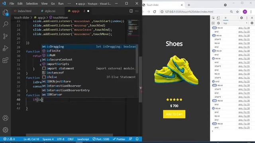
Task: Open the View menu
Action: pyautogui.click(x=44, y=4)
